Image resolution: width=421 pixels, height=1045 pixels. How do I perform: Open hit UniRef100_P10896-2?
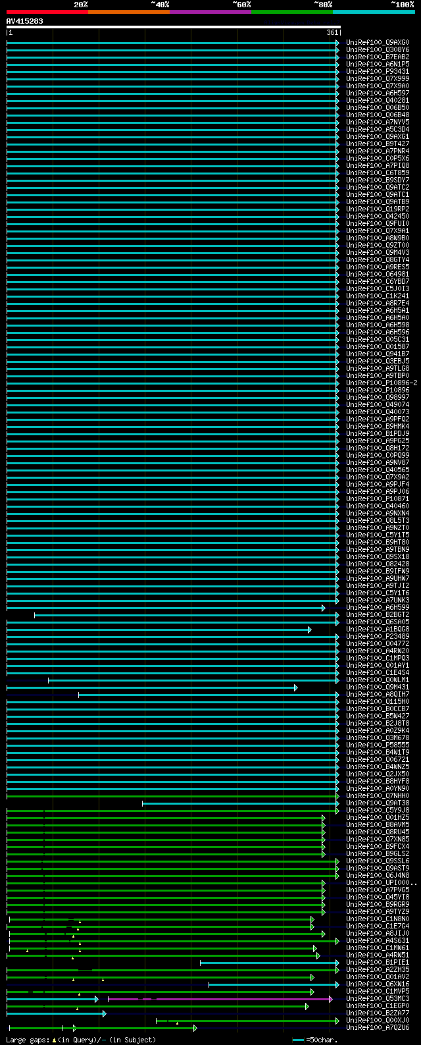click(x=382, y=383)
